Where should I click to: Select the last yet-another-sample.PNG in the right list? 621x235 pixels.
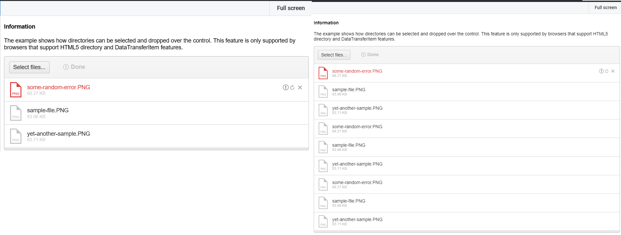point(357,219)
